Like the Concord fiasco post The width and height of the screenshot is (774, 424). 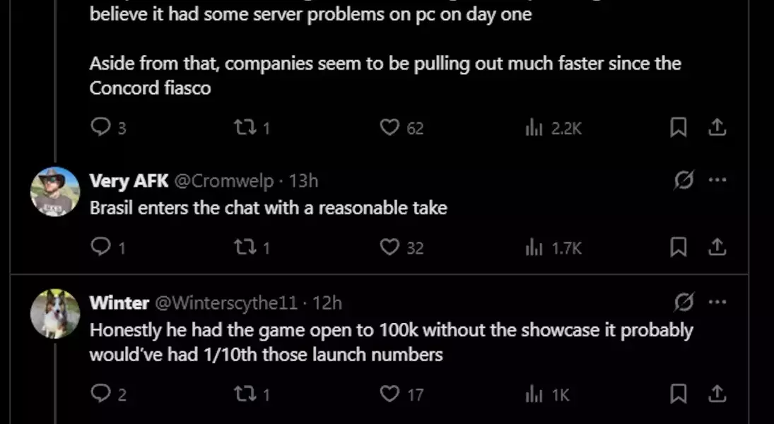pos(389,127)
